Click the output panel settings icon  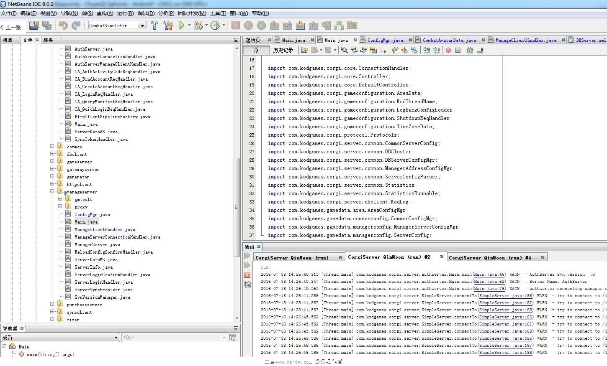tap(247, 285)
